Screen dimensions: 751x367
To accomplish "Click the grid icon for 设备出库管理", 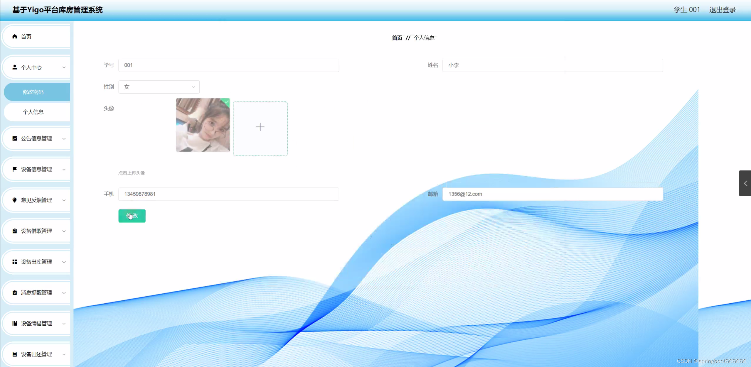I will click(14, 262).
